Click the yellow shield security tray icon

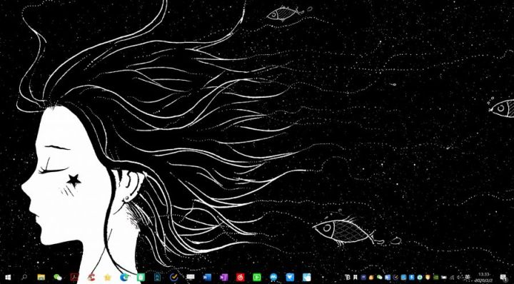(x=428, y=278)
